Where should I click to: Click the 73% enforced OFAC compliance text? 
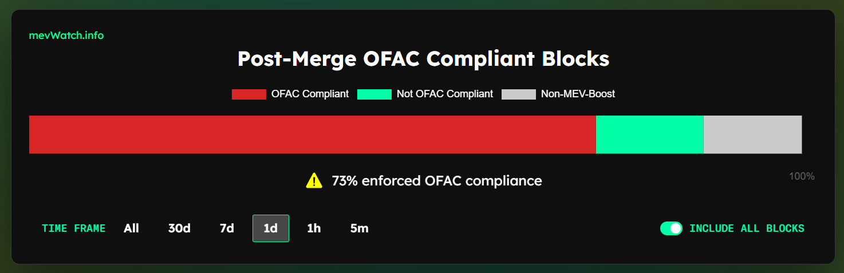pos(437,181)
